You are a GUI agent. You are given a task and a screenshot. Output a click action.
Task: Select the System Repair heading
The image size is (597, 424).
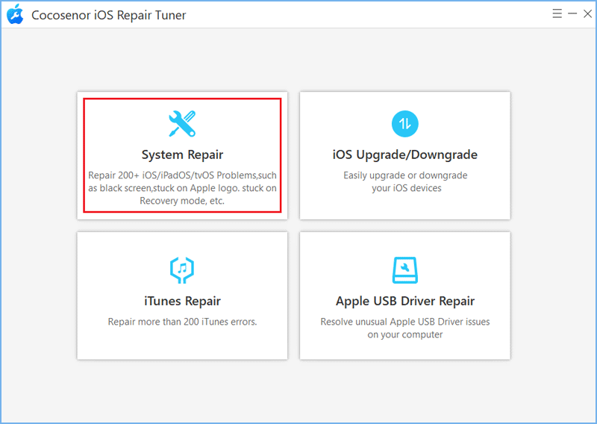click(x=182, y=155)
